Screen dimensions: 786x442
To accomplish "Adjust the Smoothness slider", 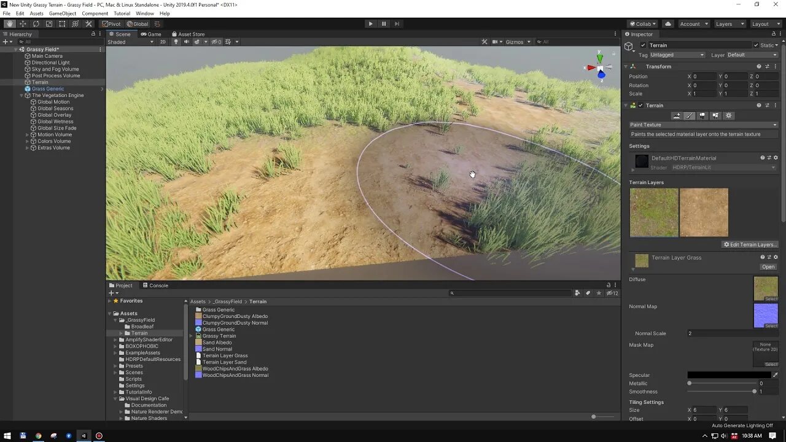I will 722,392.
